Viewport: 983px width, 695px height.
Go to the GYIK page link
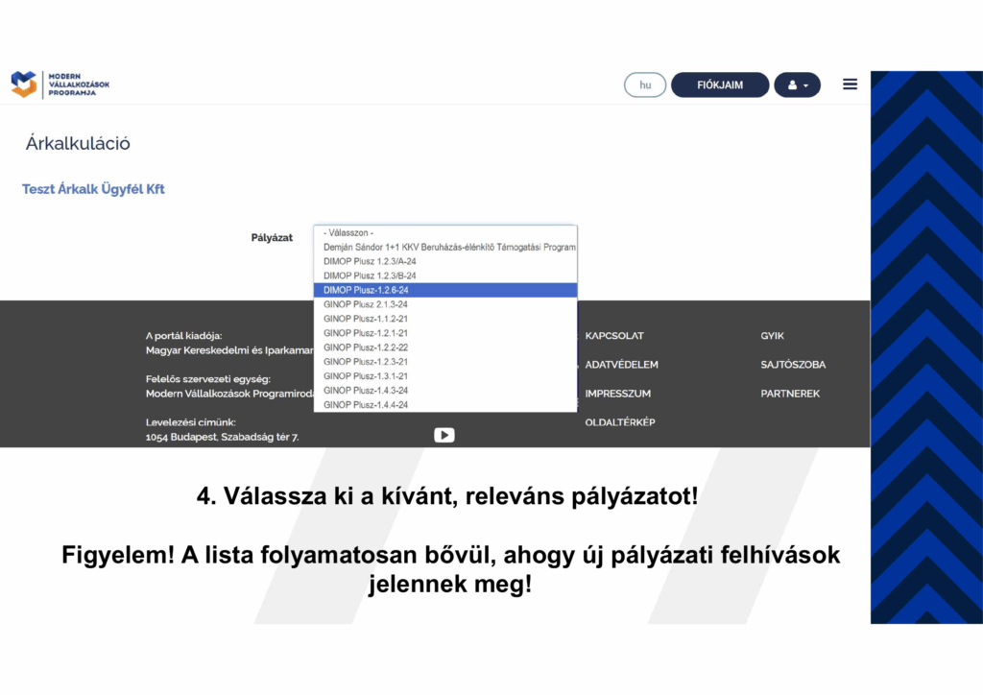(772, 336)
